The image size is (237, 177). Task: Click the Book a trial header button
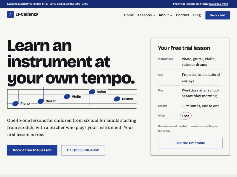(x=217, y=15)
